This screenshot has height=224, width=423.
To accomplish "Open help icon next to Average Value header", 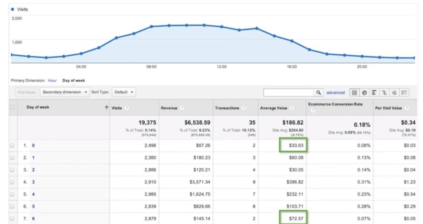I will point(292,108).
